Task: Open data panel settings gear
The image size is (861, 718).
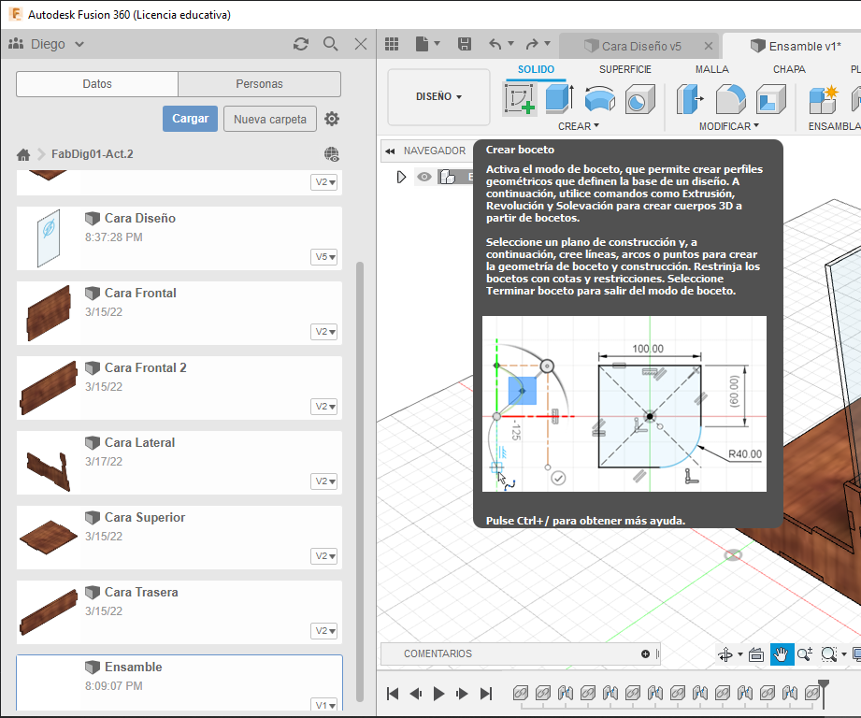Action: 332,119
